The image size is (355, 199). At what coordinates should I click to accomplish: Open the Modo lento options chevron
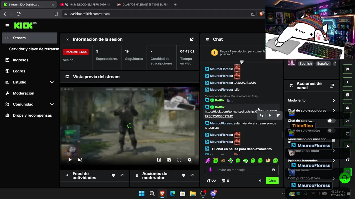coord(334,100)
